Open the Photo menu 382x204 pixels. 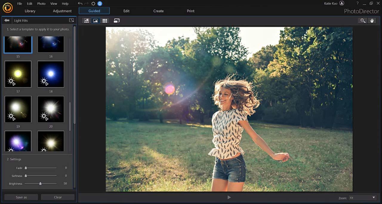coord(41,4)
